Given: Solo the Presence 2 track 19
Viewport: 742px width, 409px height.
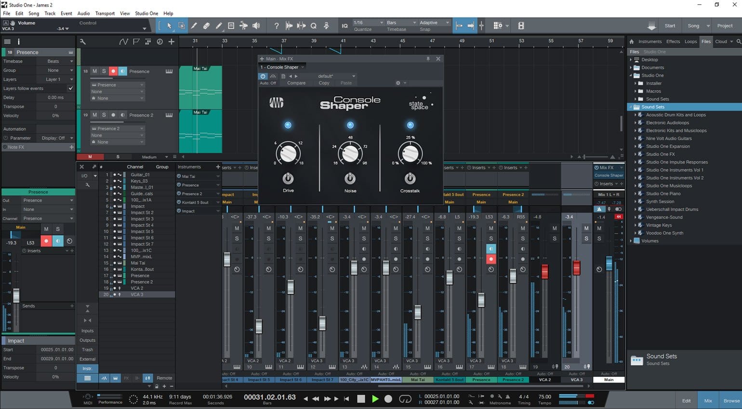Looking at the screenshot, I should (x=104, y=115).
